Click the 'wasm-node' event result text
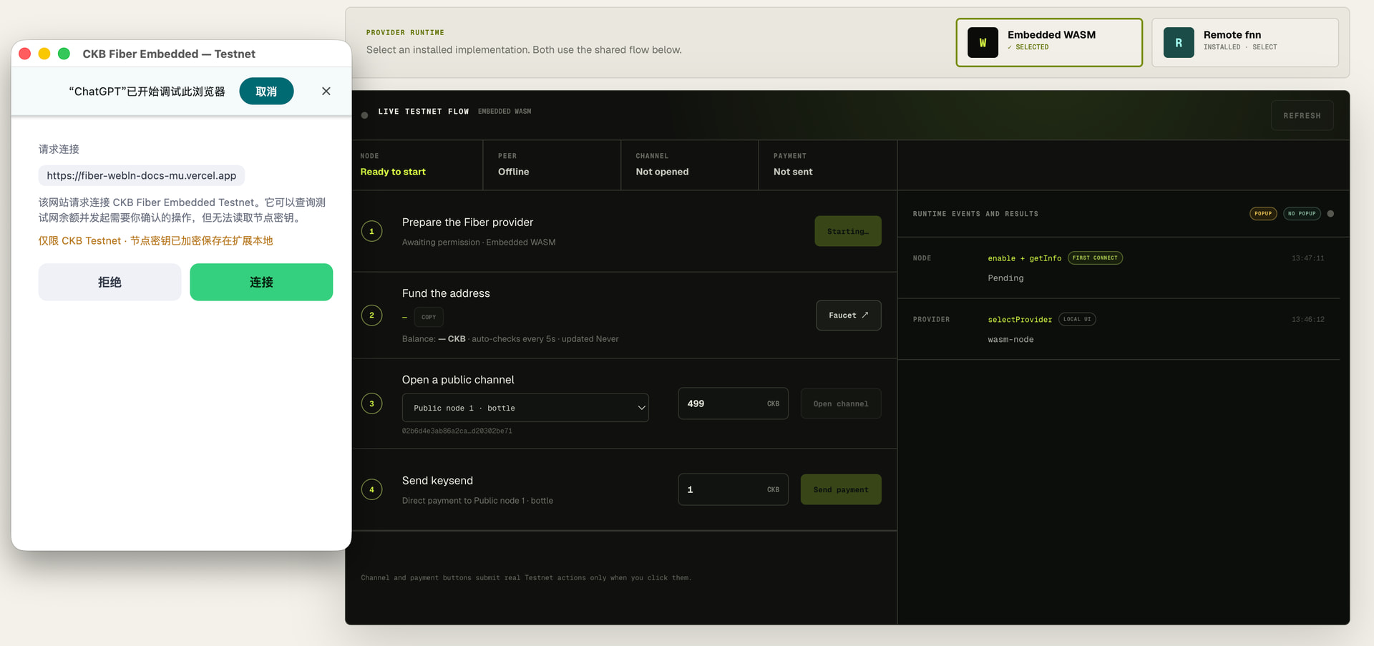 click(x=1010, y=340)
